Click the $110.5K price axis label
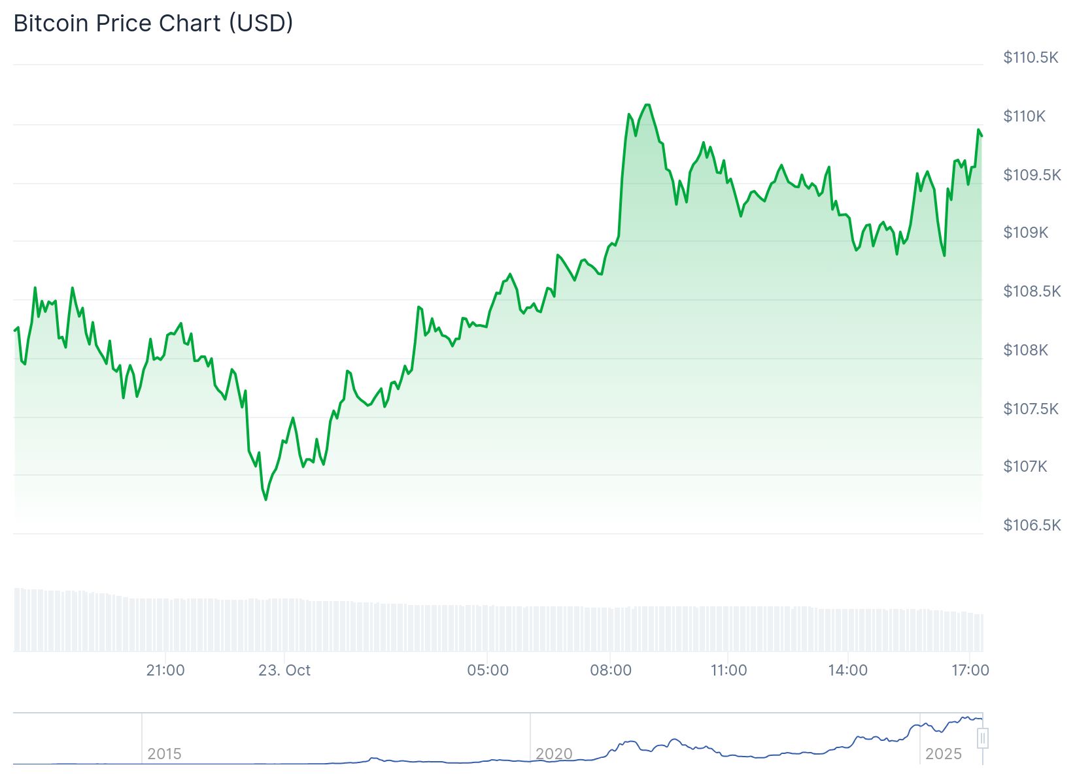Image resolution: width=1075 pixels, height=784 pixels. 1031,57
